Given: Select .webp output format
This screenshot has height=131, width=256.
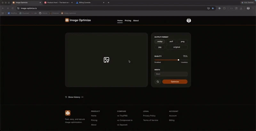Looking at the screenshot, I should click(159, 42).
